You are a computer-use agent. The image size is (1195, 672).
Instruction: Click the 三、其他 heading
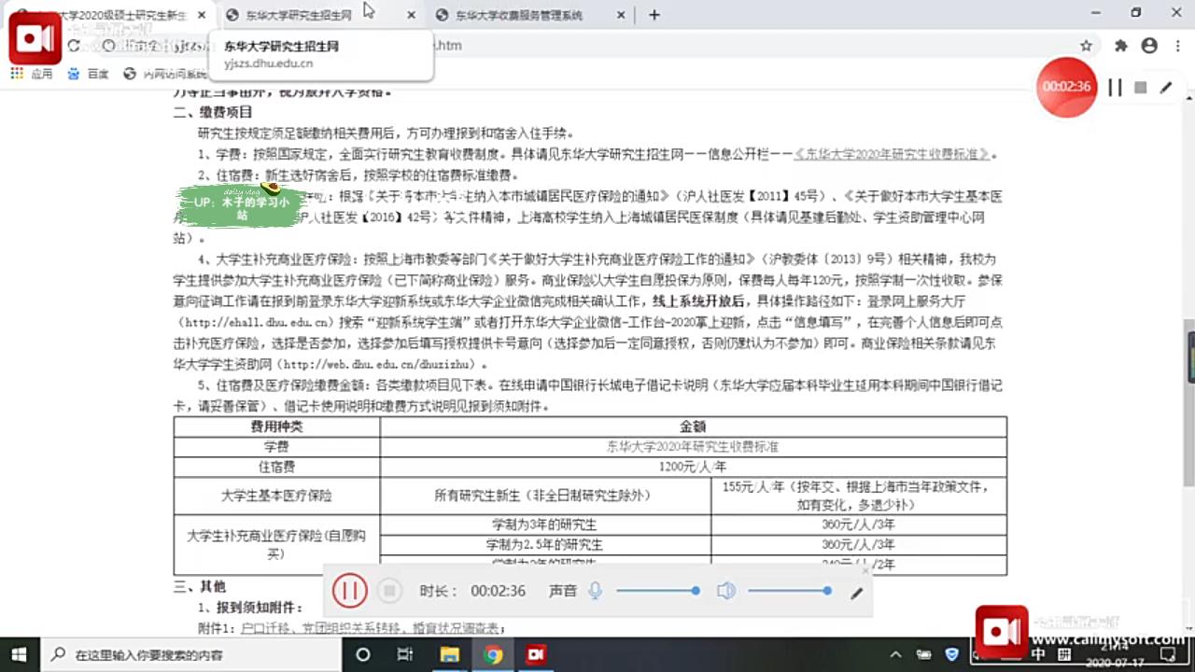pos(200,587)
